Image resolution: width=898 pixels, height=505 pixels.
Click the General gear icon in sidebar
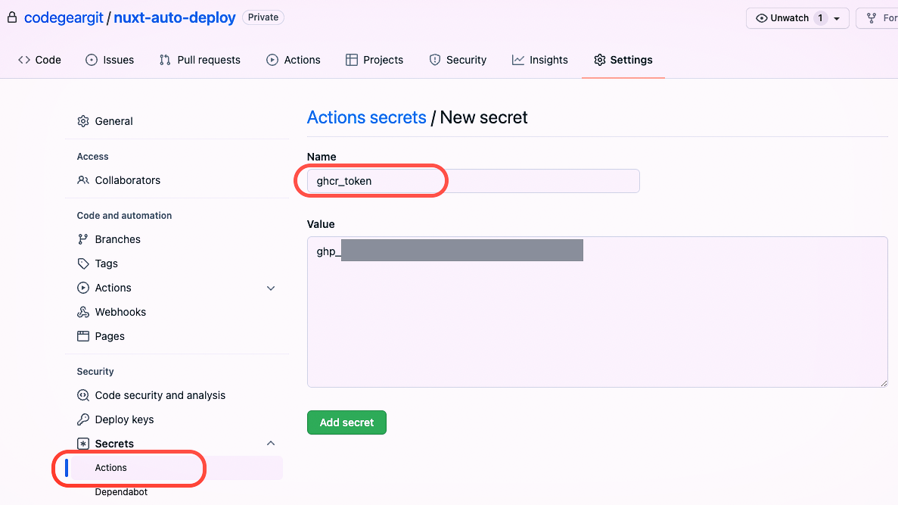83,121
